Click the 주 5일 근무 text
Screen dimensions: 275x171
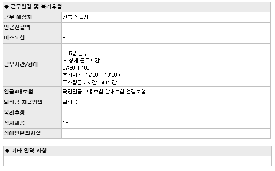point(75,53)
